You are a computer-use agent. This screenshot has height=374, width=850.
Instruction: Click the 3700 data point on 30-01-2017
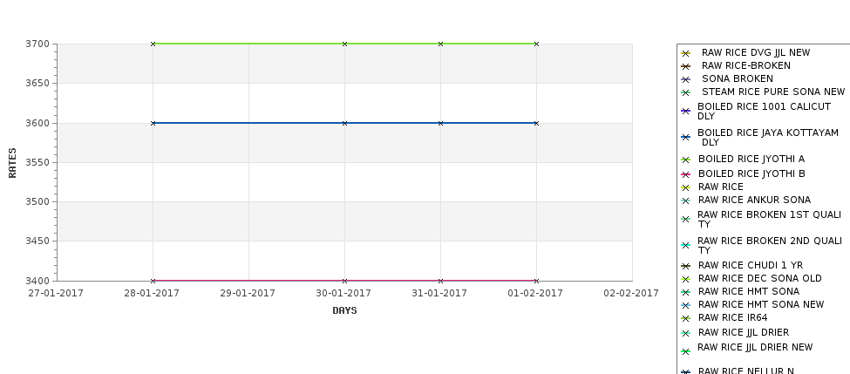click(x=344, y=44)
